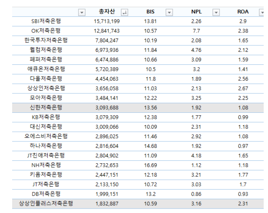Click the 페퍼저축은행 cell

point(46,60)
